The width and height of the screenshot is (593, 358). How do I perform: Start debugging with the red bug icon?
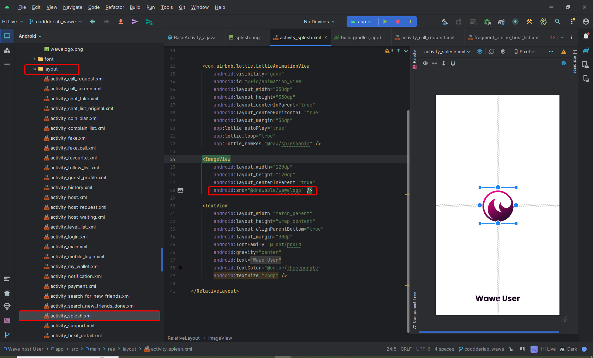[398, 22]
